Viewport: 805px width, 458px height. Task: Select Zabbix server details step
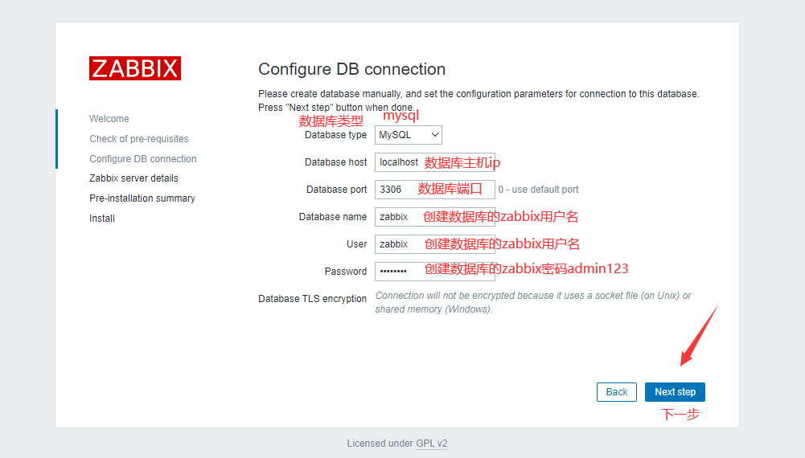tap(133, 178)
